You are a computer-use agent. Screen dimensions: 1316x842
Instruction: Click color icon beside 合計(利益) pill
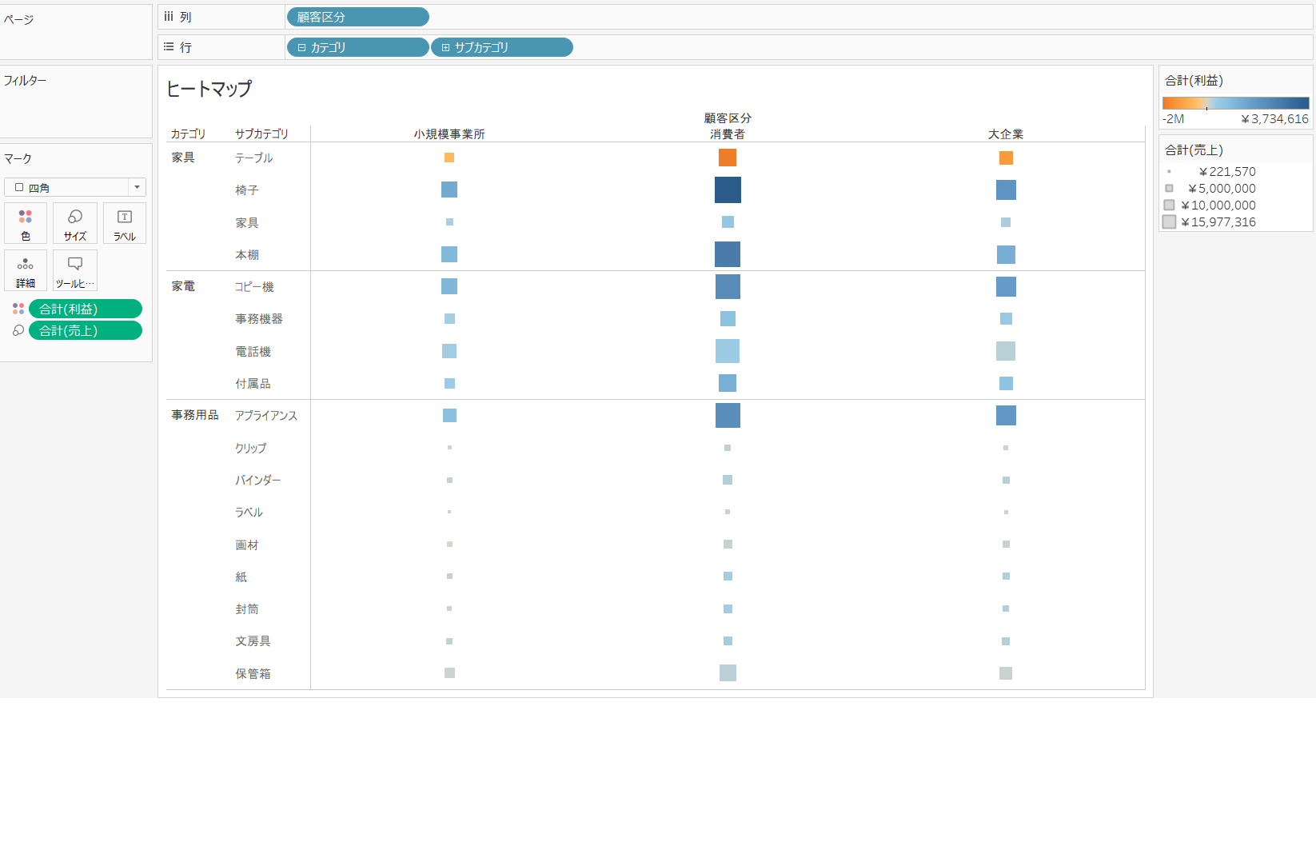(18, 309)
